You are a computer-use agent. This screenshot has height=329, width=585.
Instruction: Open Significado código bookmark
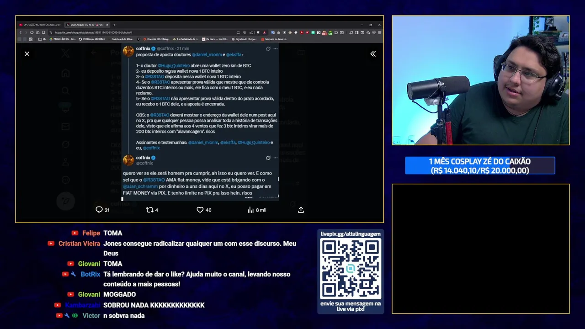pyautogui.click(x=244, y=39)
